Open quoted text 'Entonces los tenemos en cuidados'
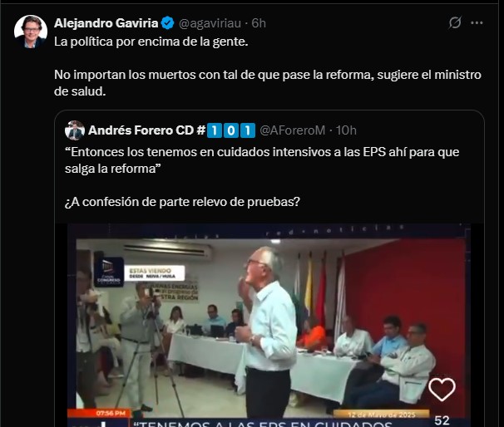 pos(262,160)
